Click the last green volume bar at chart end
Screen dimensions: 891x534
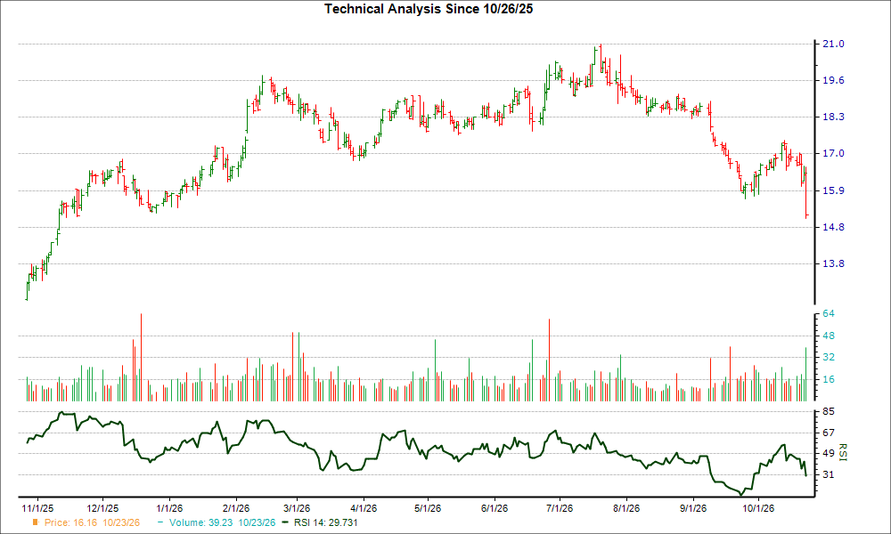point(805,375)
